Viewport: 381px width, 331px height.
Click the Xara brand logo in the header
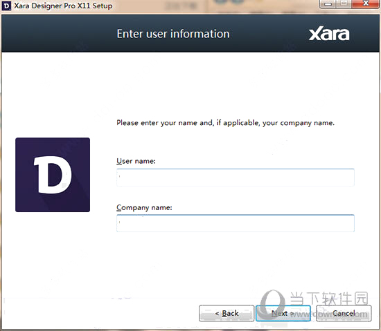(329, 34)
